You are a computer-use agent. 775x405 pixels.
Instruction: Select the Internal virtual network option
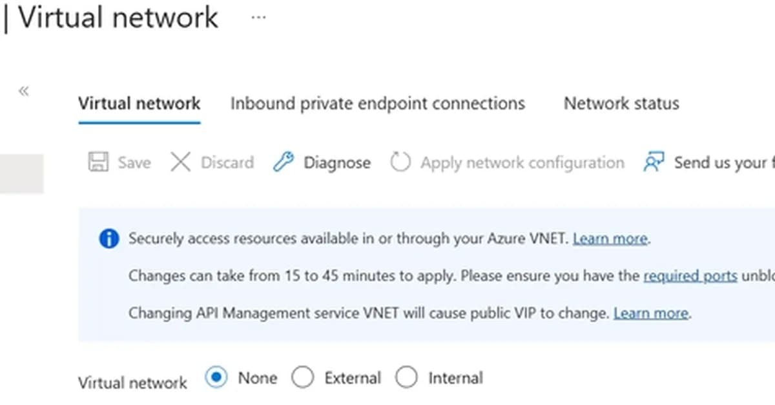408,377
